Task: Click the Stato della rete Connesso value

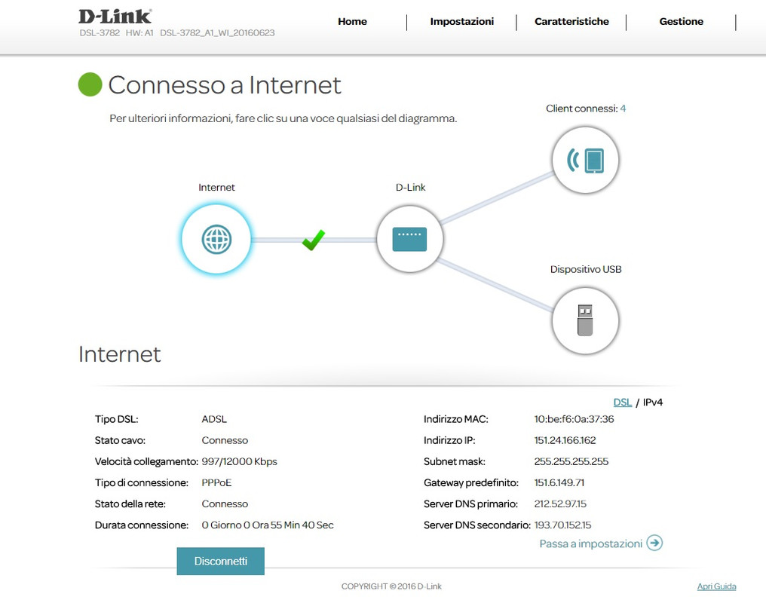Action: [x=225, y=504]
